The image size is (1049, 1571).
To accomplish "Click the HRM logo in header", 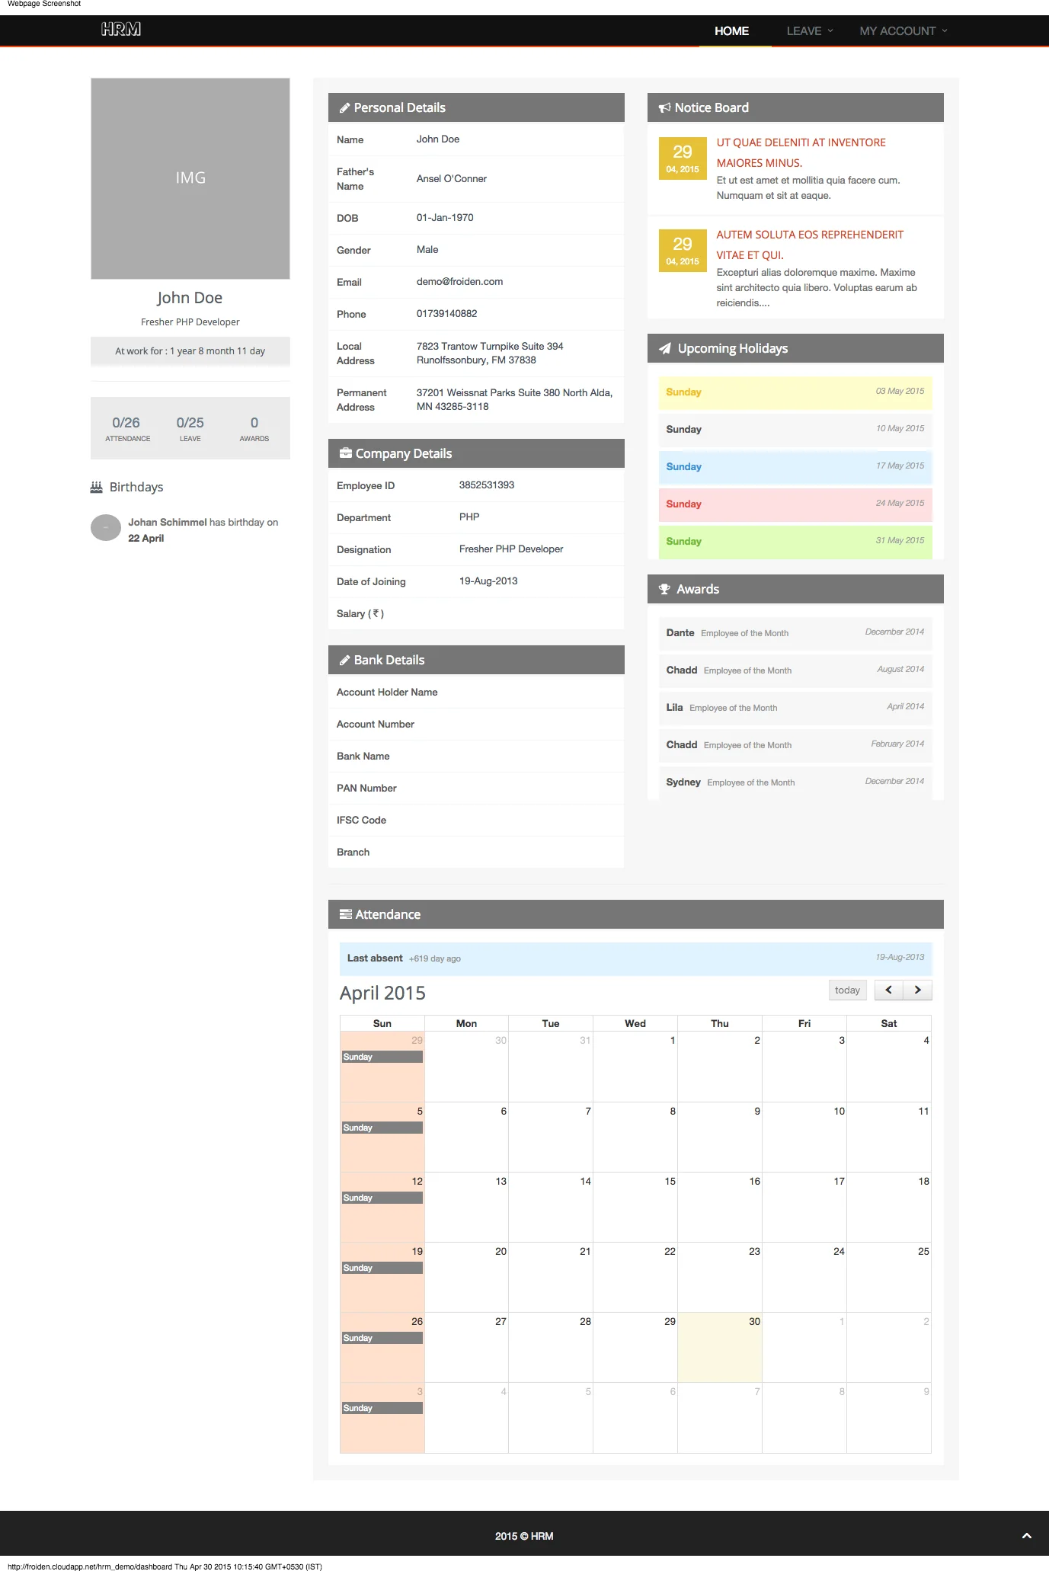I will [121, 29].
